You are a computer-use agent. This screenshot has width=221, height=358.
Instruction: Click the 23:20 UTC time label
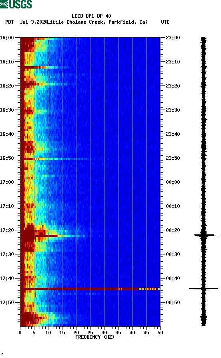pos(173,86)
